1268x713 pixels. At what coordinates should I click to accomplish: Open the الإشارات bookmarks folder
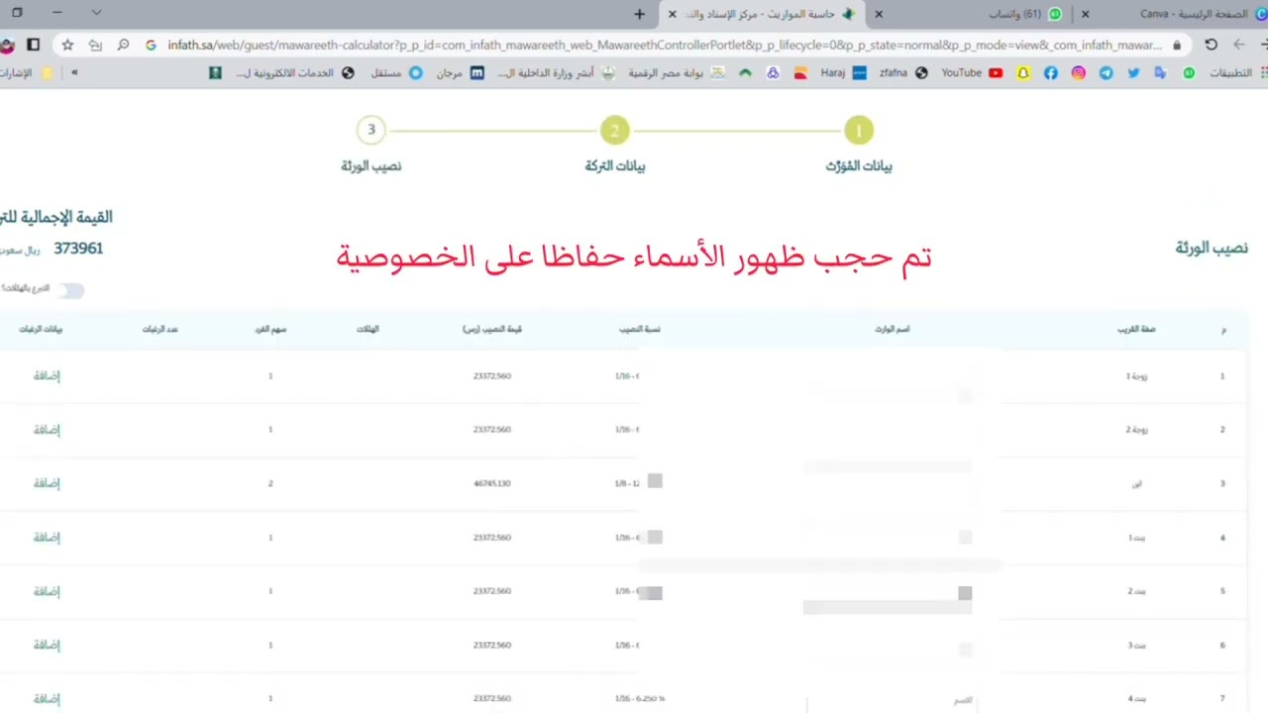(x=27, y=73)
